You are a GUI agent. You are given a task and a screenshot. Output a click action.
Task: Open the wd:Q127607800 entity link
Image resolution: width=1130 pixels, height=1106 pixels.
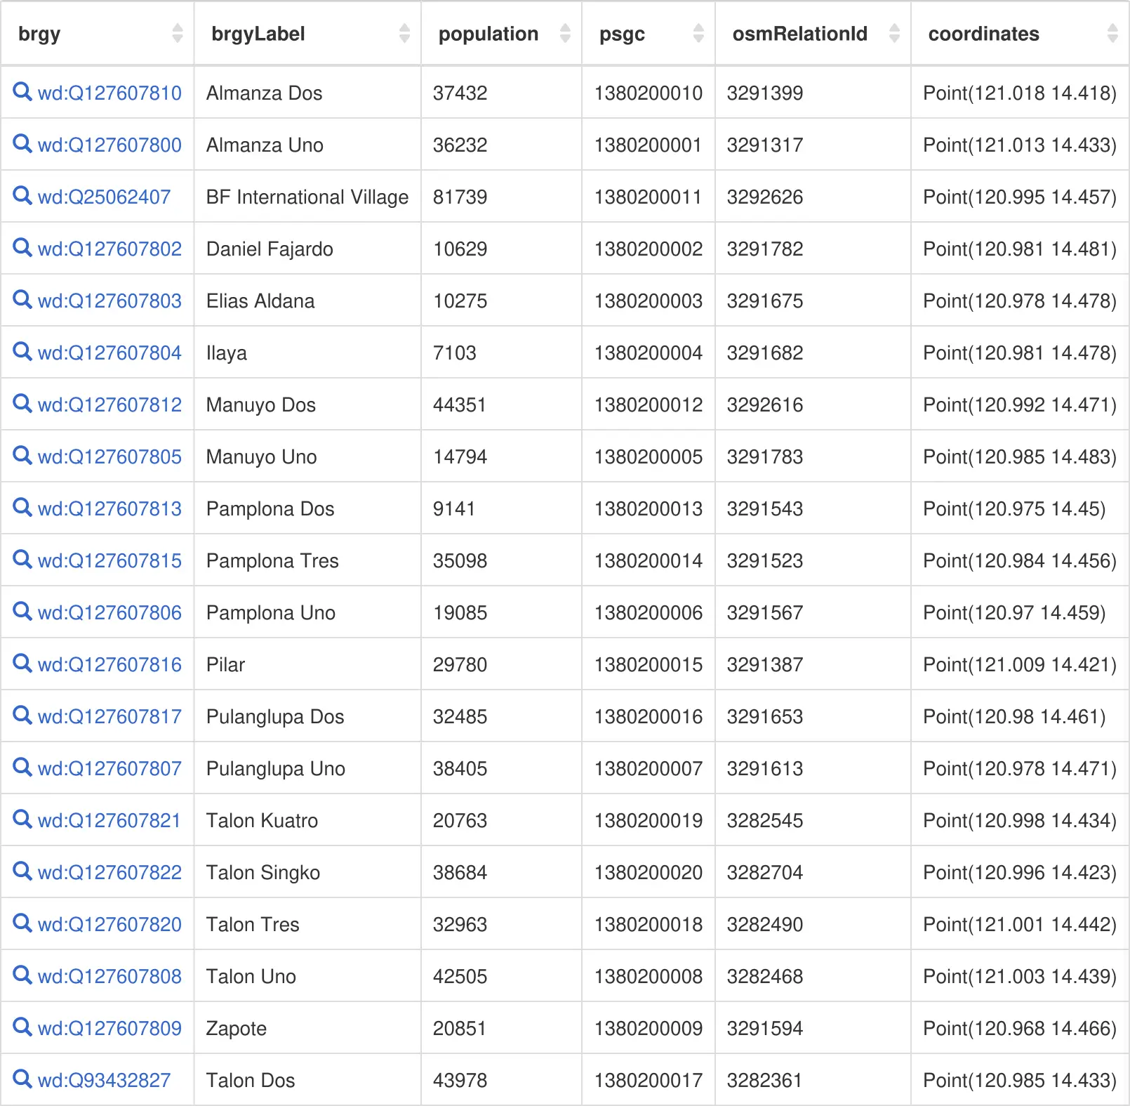coord(109,145)
